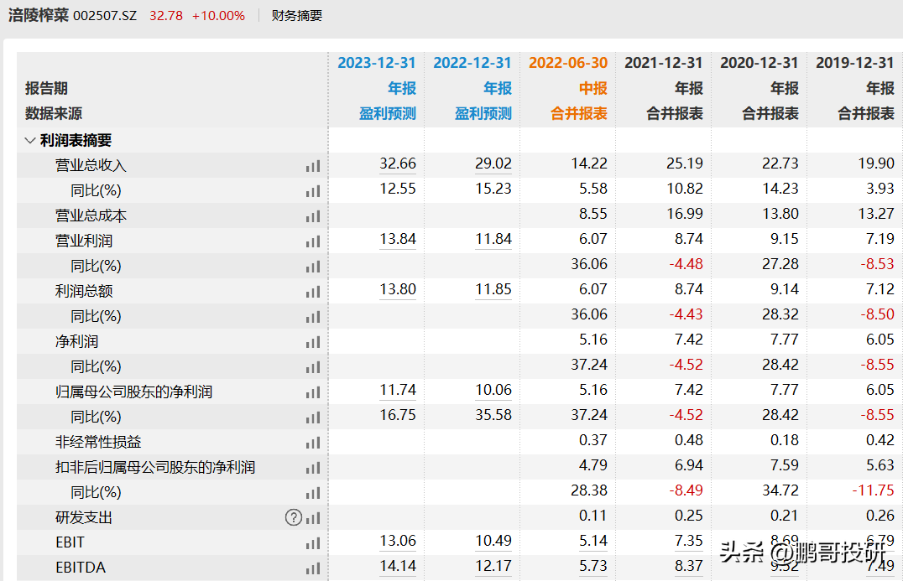Click 年报 under the 2021-12-31 column

(x=689, y=88)
